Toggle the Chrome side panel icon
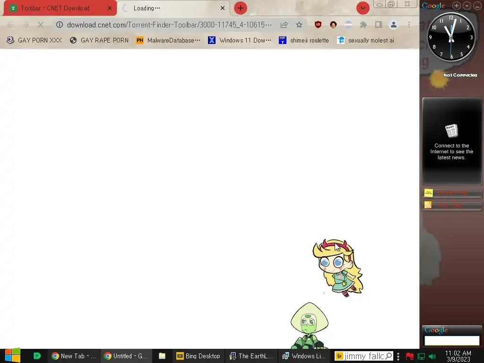The height and width of the screenshot is (363, 484). [379, 25]
